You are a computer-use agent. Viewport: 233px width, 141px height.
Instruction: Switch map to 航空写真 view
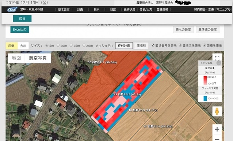[38, 58]
